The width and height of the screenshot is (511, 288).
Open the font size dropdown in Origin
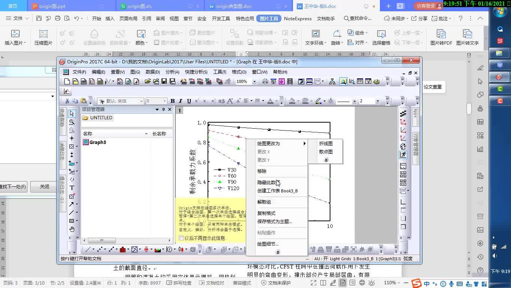coord(164,101)
